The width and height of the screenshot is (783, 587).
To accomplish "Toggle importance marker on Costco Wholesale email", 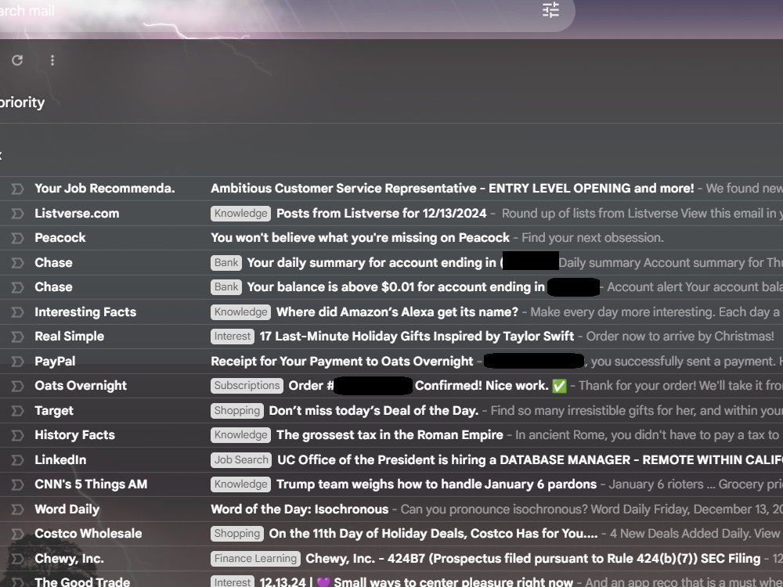I will click(x=17, y=534).
